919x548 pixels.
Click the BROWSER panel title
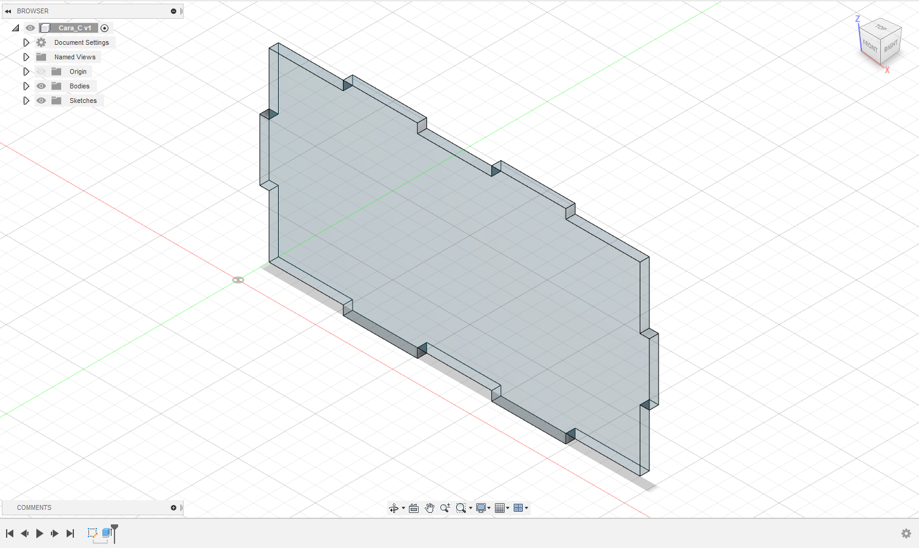[33, 11]
